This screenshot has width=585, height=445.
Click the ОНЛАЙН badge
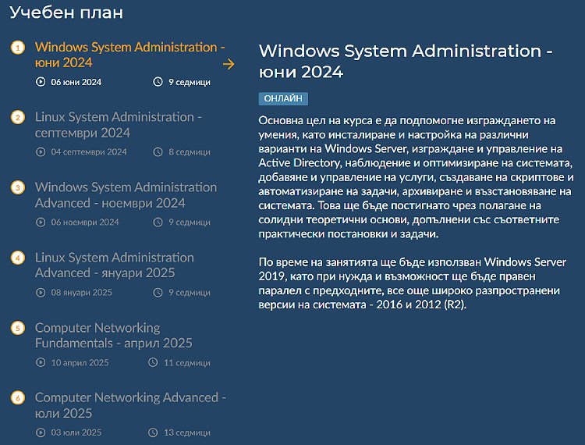point(283,98)
